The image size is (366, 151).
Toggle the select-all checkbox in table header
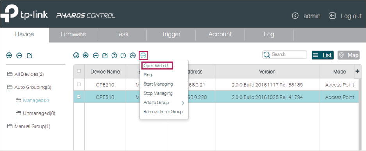(x=79, y=71)
